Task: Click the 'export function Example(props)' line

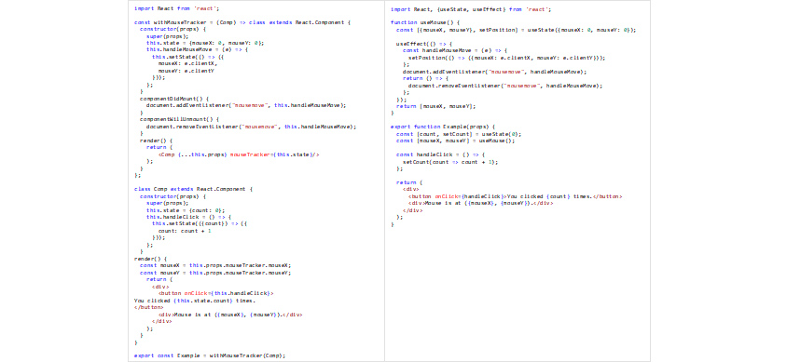Action: click(443, 127)
